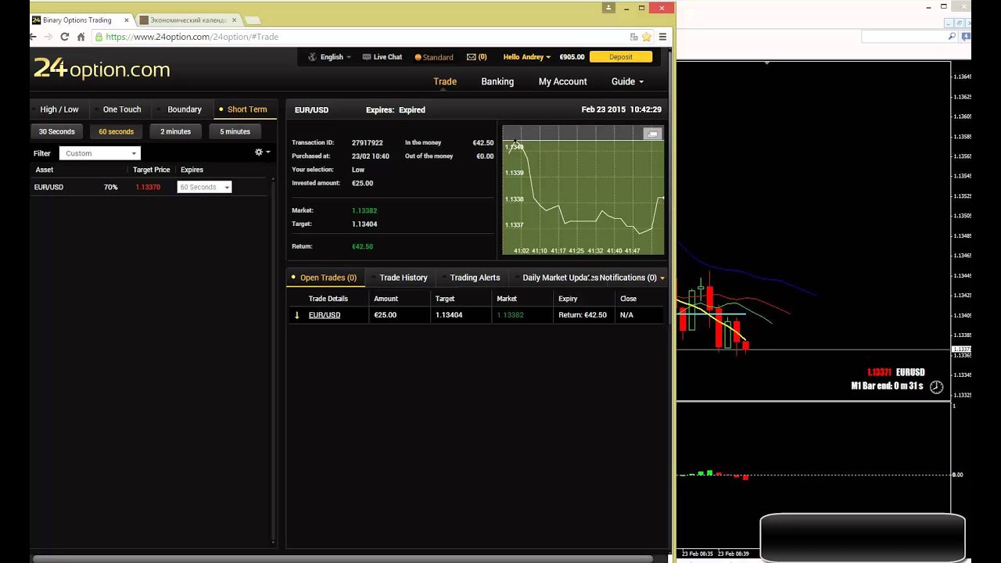Open the My Account menu item

pos(562,81)
